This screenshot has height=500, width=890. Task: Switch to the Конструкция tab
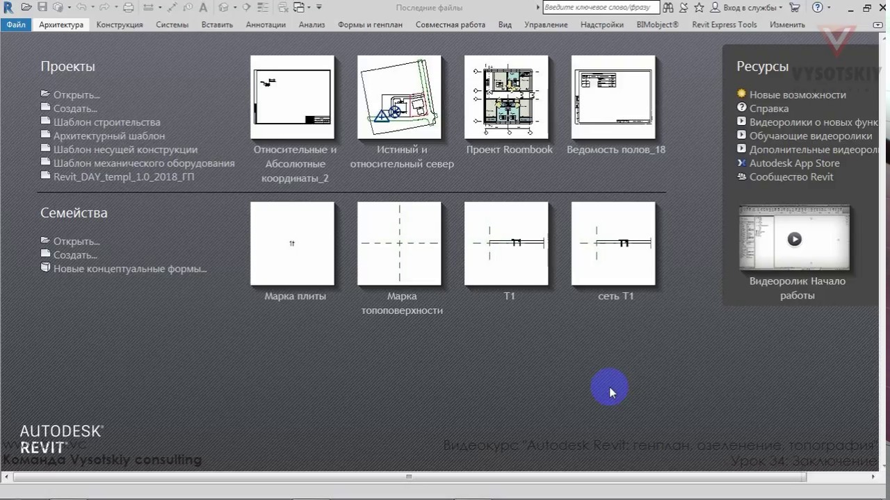(120, 24)
